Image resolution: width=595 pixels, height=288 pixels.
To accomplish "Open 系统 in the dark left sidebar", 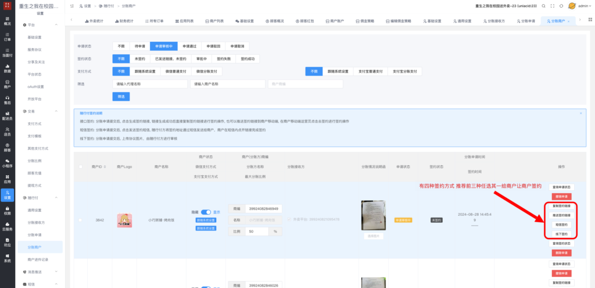I will [x=7, y=258].
